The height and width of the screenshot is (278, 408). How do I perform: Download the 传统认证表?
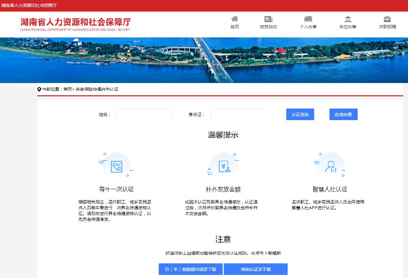(256, 269)
